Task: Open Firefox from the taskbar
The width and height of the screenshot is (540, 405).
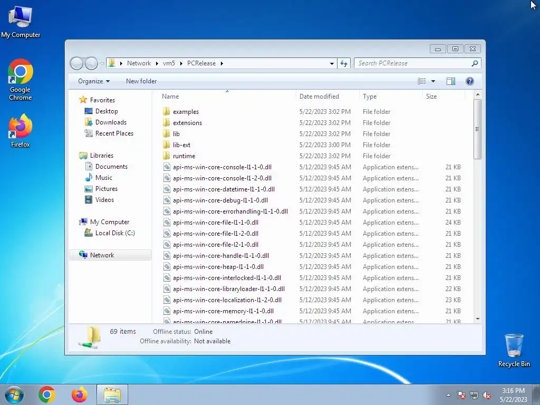Action: click(x=80, y=394)
